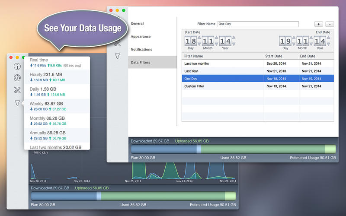The image size is (346, 216).
Task: Select the Last Year filter row
Action: [223, 71]
